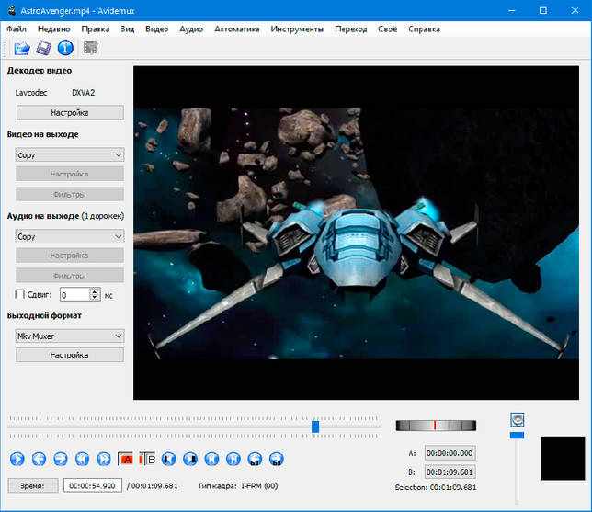Click the grey film icon beside Information
Image resolution: width=592 pixels, height=512 pixels.
click(x=90, y=48)
